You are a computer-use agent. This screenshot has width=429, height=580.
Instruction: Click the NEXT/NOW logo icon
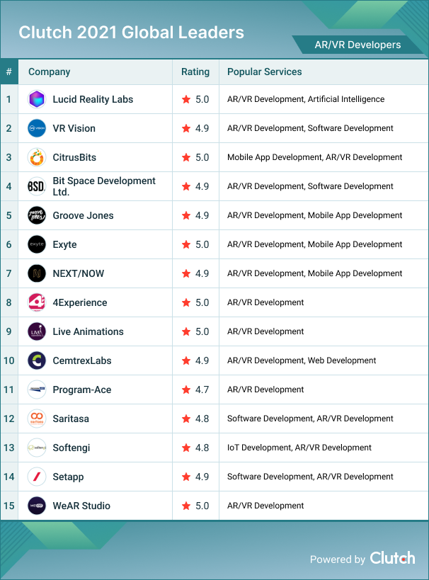37,273
